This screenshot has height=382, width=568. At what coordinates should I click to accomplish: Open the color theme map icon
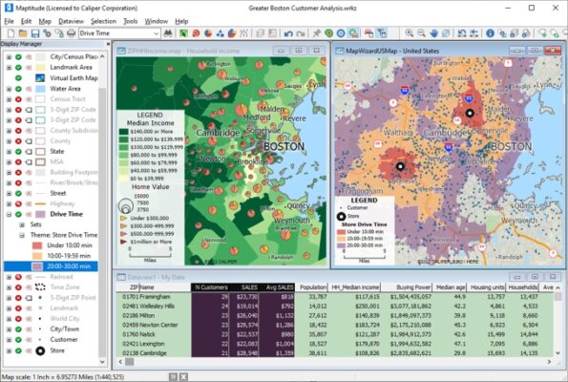coord(183,33)
